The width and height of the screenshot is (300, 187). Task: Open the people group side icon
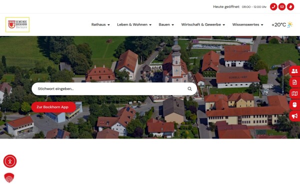(x=294, y=71)
